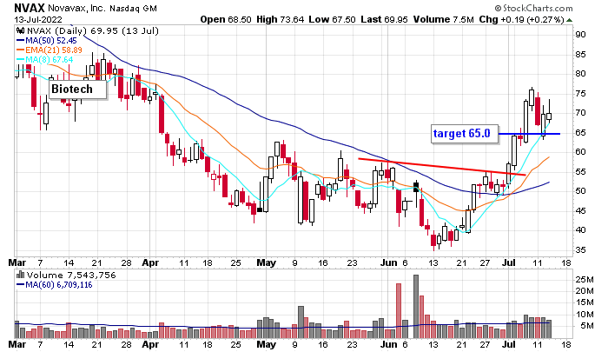Screen dimensions: 608x352
Task: Click Jun on the price panel date axis
Action: tap(387, 262)
